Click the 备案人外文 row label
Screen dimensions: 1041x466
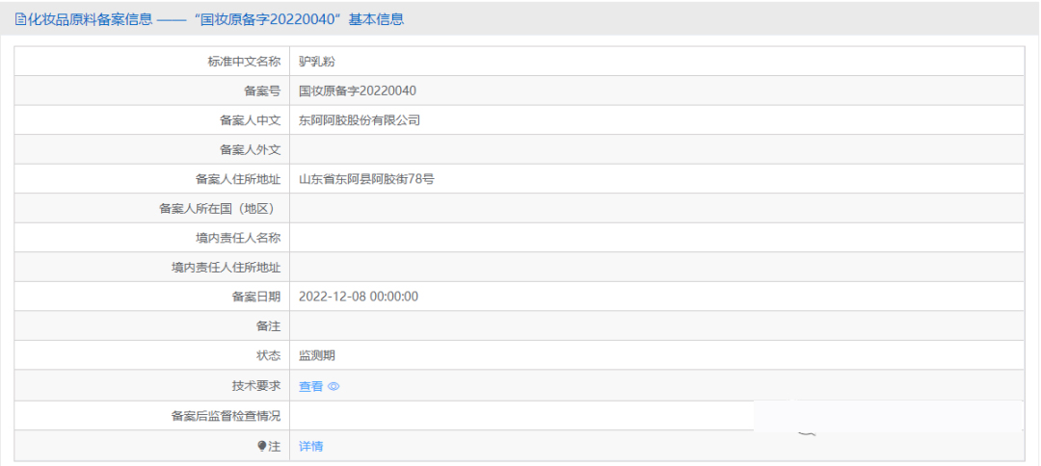(x=250, y=149)
